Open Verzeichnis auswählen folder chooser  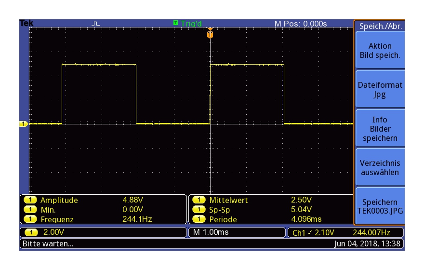point(380,168)
